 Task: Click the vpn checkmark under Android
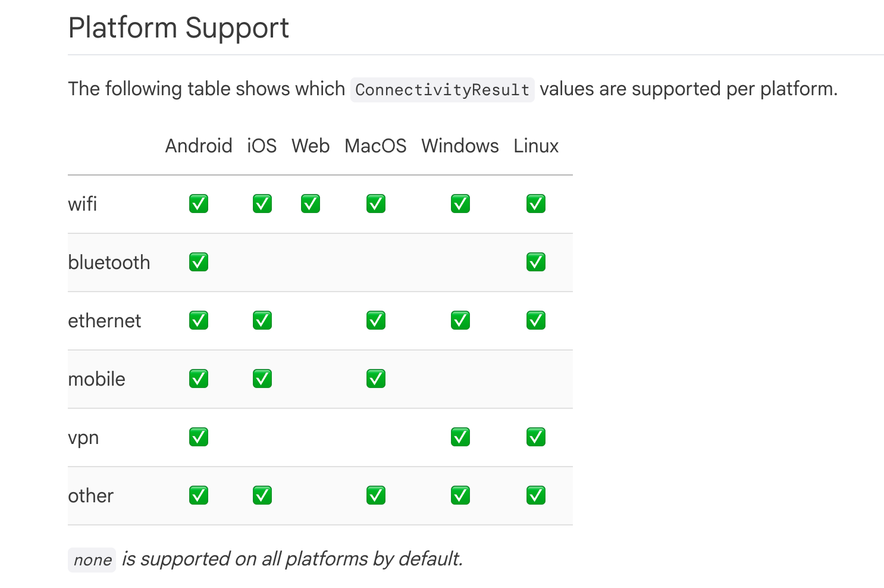click(x=199, y=437)
